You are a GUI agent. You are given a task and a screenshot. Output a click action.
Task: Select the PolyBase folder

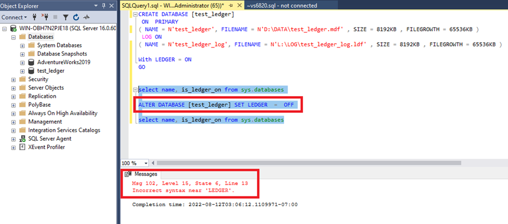tap(39, 105)
